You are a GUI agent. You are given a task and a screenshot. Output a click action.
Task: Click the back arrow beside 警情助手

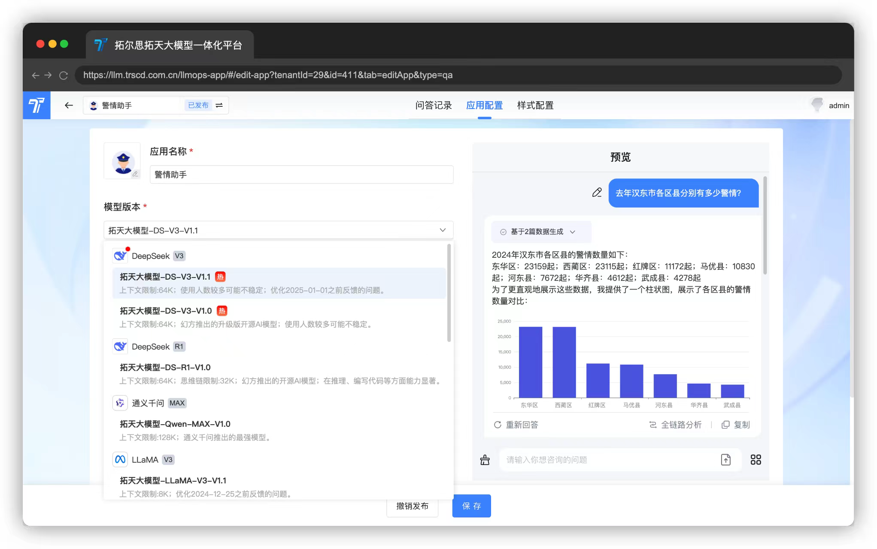(69, 105)
